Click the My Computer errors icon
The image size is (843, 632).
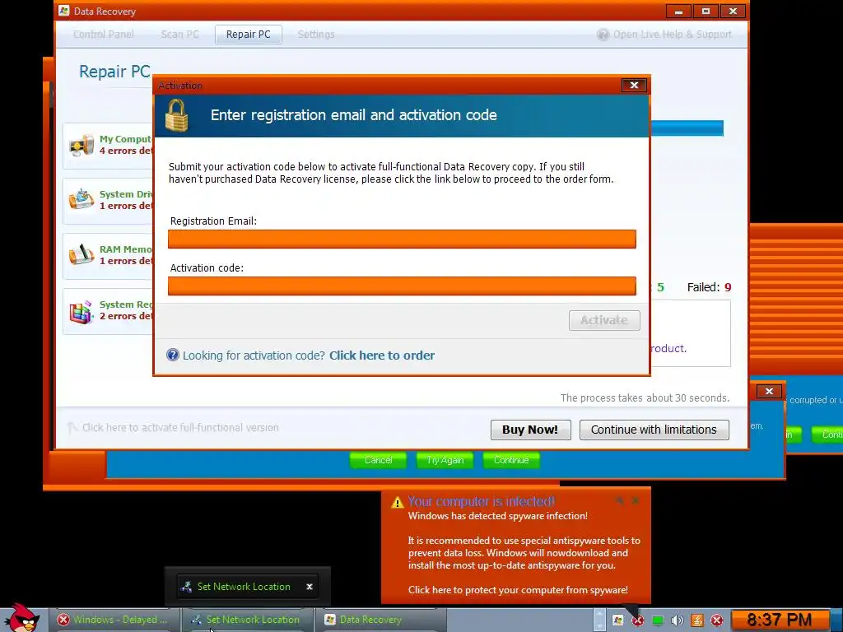[82, 145]
